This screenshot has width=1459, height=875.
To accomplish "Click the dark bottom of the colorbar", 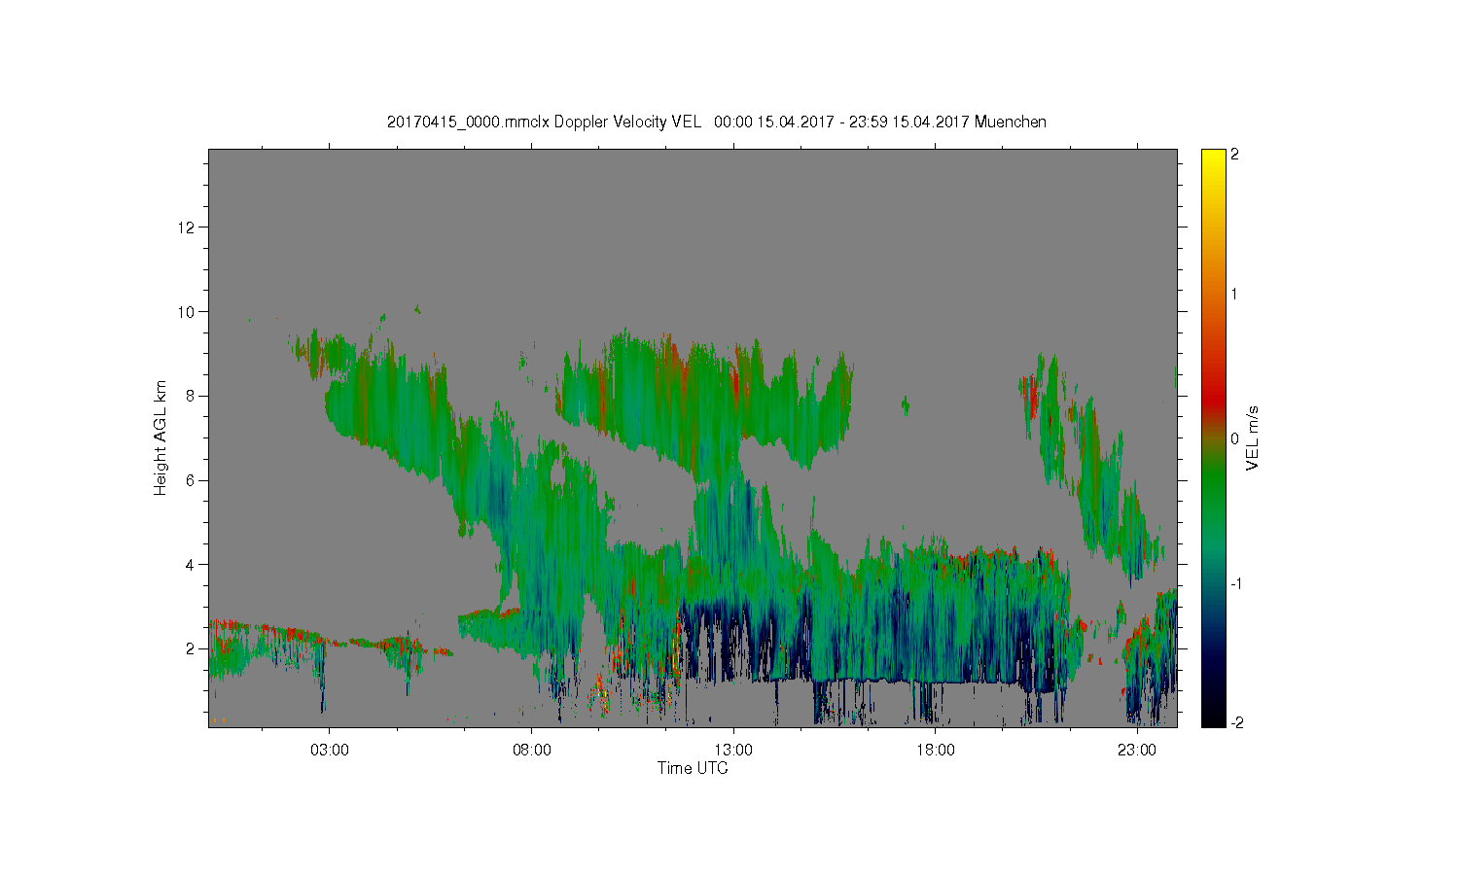I will point(1213,717).
